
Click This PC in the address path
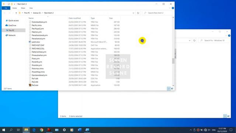[x=27, y=13]
